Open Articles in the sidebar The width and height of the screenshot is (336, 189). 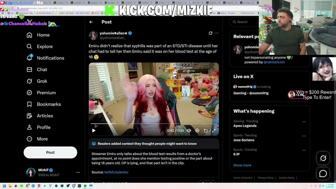pyautogui.click(x=40, y=116)
